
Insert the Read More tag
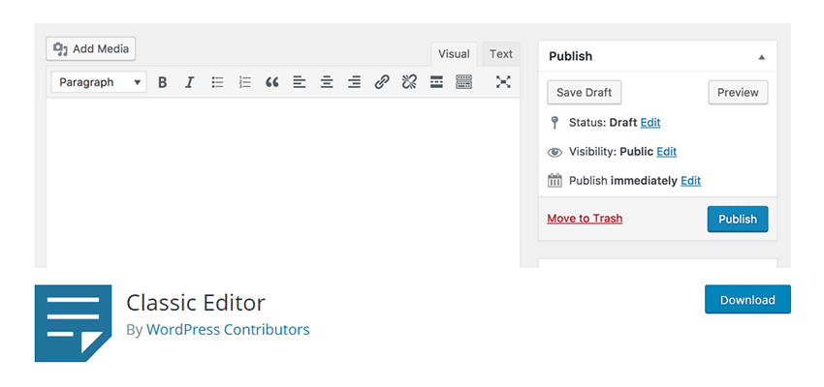(436, 82)
